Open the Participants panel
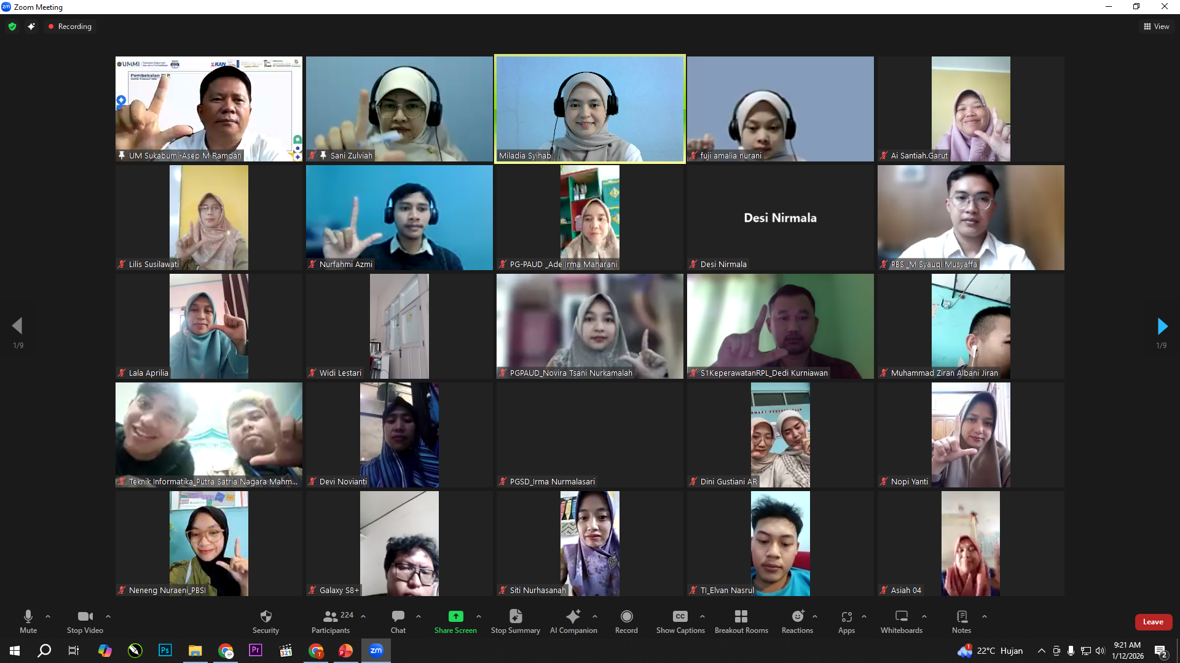Screen dimensions: 1180x663 (x=331, y=617)
